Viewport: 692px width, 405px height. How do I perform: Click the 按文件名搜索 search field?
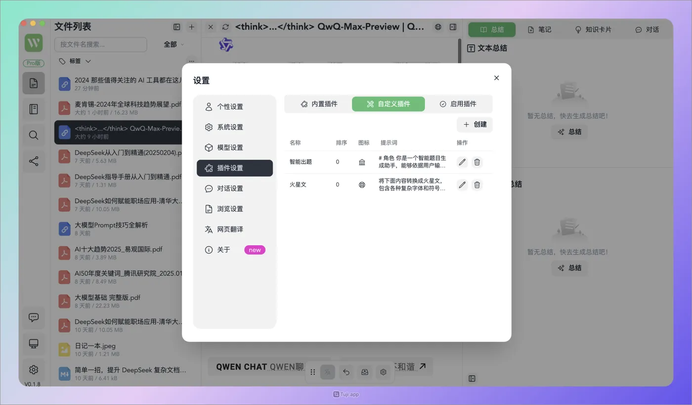point(100,45)
